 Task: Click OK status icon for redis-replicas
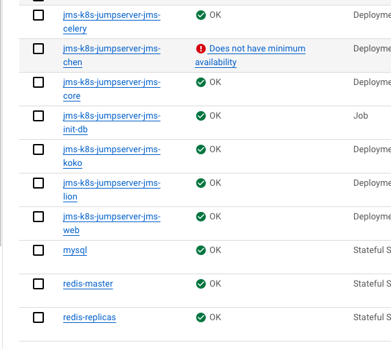coord(201,317)
